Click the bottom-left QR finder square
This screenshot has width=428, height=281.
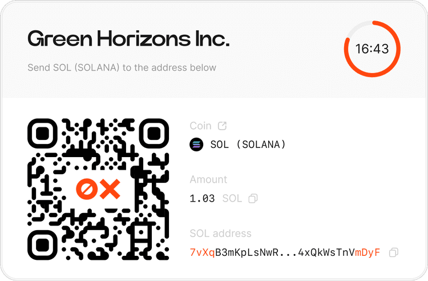[x=43, y=245]
